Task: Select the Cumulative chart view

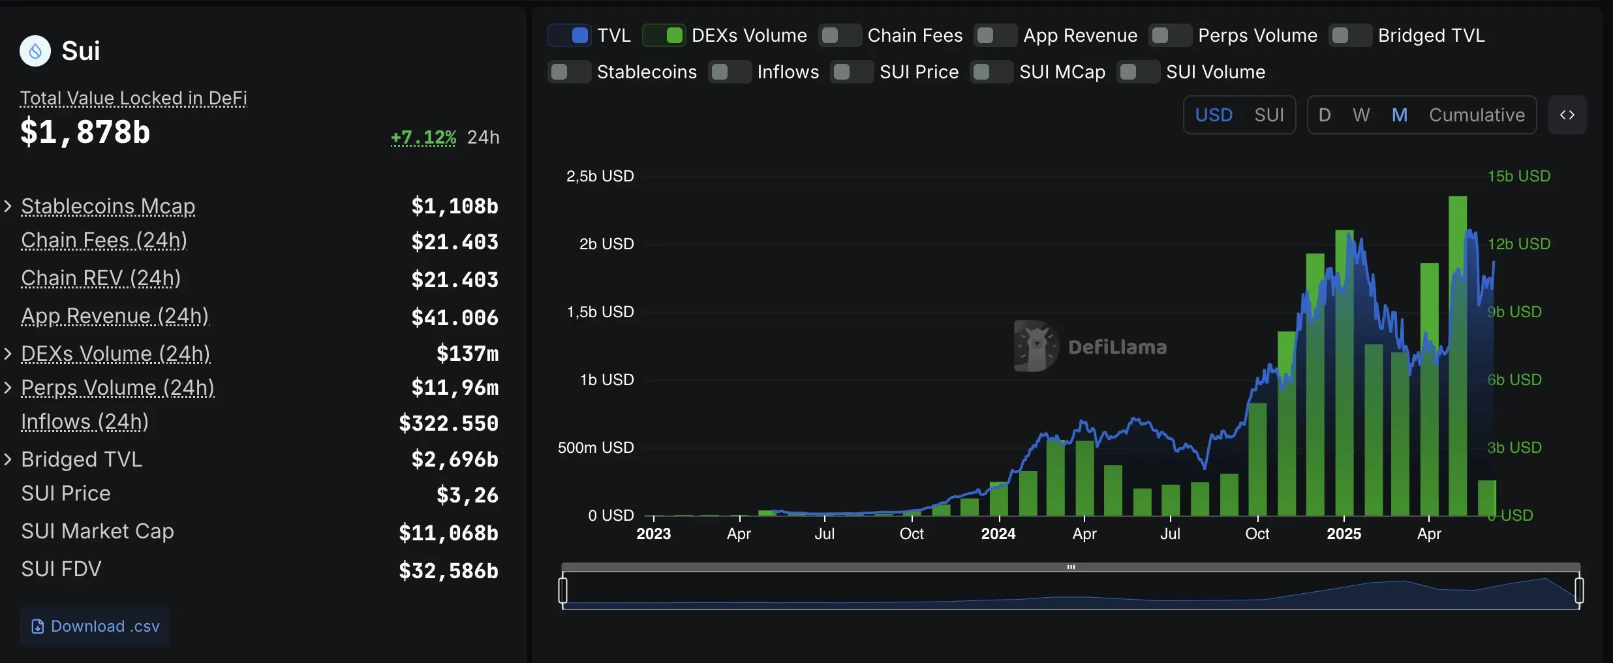Action: click(1477, 115)
